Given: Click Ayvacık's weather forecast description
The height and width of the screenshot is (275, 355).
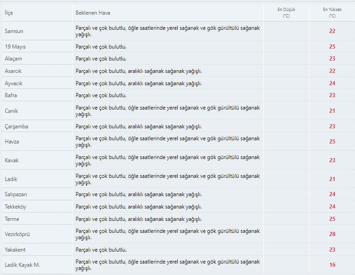Looking at the screenshot, I should pyautogui.click(x=138, y=83).
